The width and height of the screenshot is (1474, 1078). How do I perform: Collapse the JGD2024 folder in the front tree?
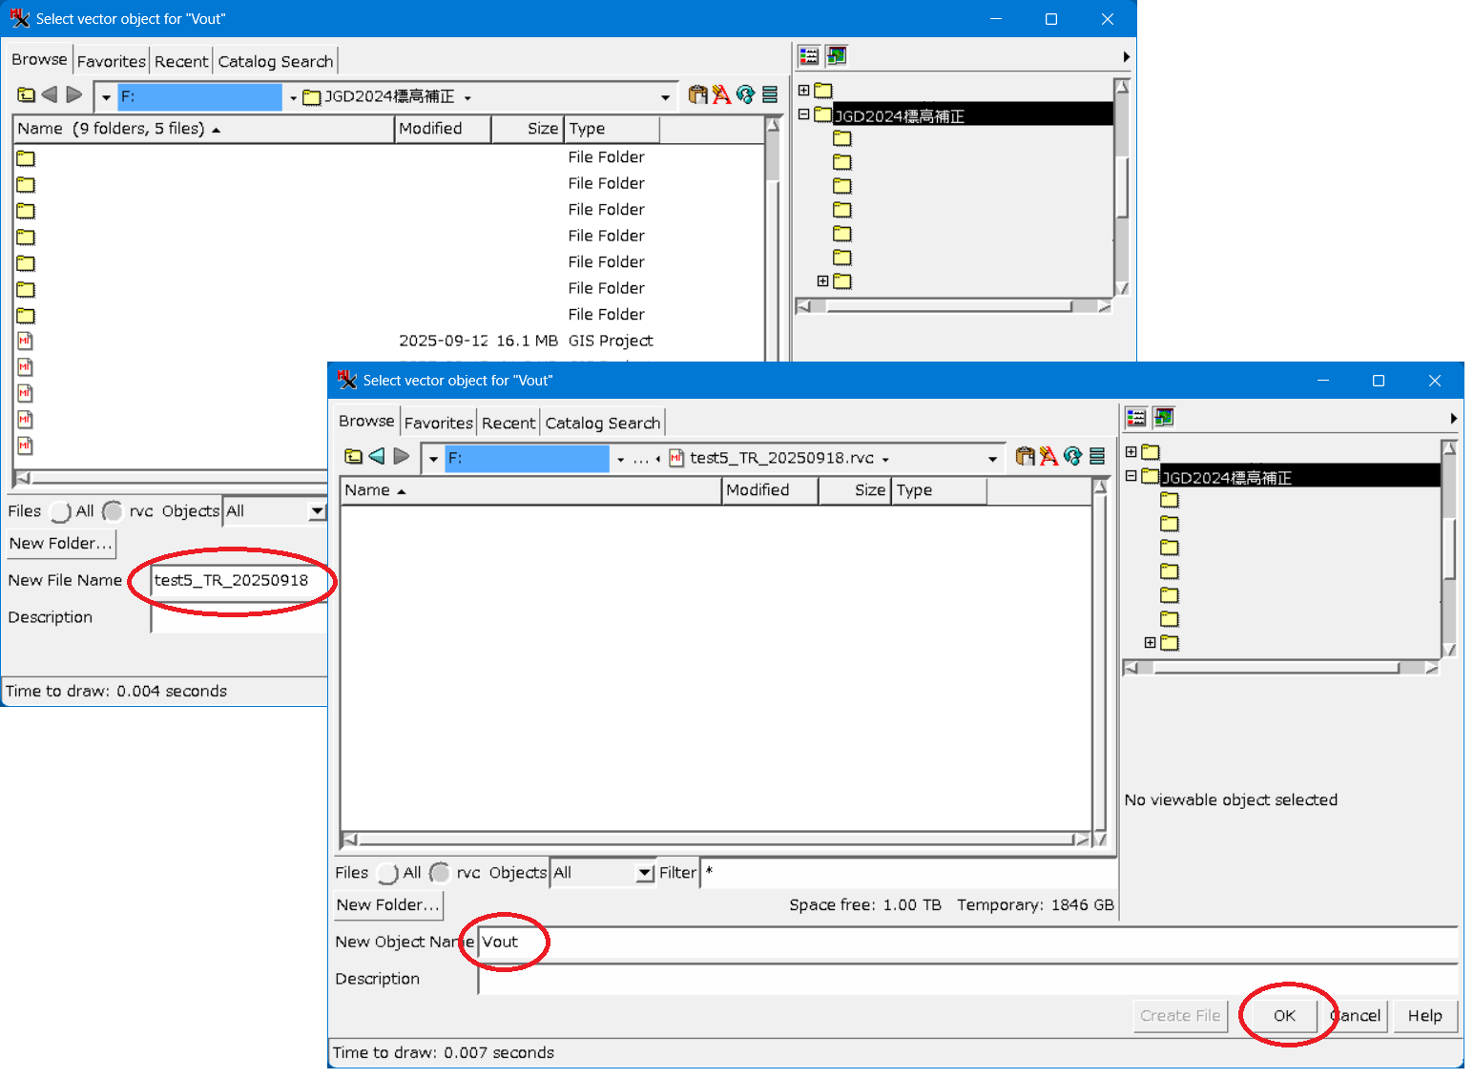click(x=1131, y=476)
